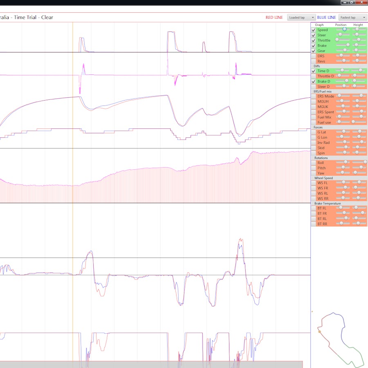Viewport: 368px width, 368px height.
Task: Enable the DRS graph checkbox
Action: (x=314, y=56)
